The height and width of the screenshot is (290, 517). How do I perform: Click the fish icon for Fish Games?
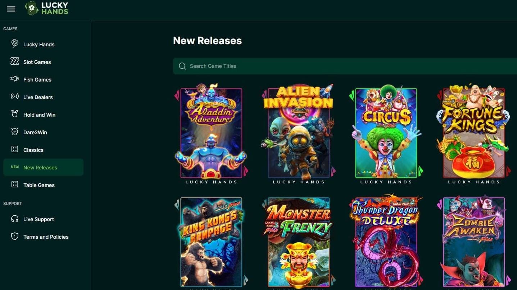(15, 79)
